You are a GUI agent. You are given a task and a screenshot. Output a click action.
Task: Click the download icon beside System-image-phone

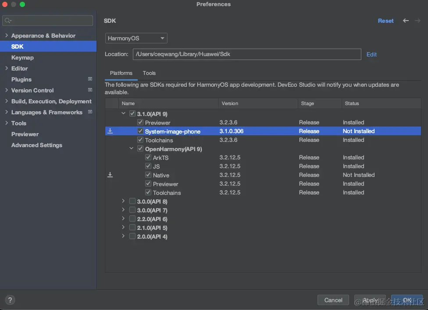(110, 131)
